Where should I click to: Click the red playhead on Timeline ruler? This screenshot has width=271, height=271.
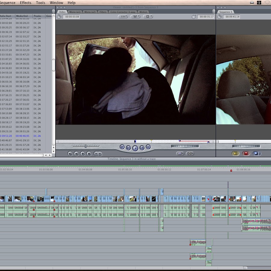pos(231,170)
